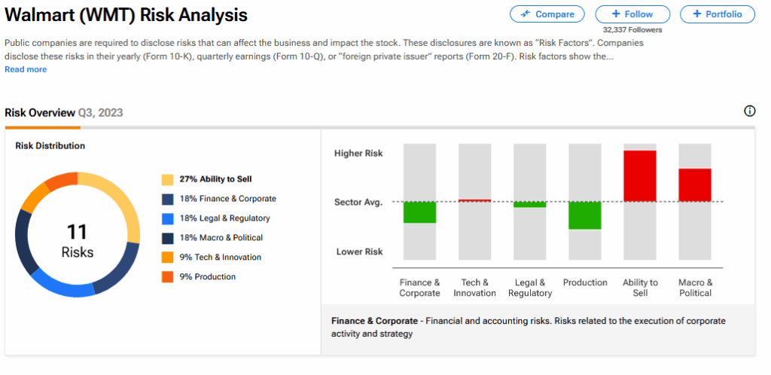This screenshot has width=771, height=375.
Task: Select Legal & Regulatory axis label
Action: [530, 288]
